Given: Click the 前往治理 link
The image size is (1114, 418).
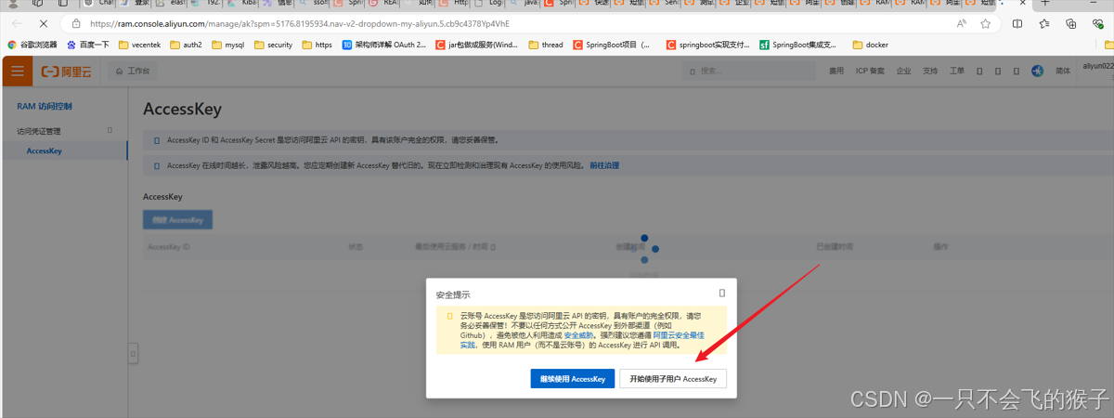Looking at the screenshot, I should coord(604,165).
